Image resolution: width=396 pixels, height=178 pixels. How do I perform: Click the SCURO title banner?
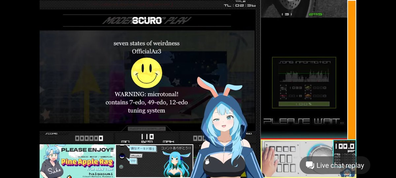147,20
